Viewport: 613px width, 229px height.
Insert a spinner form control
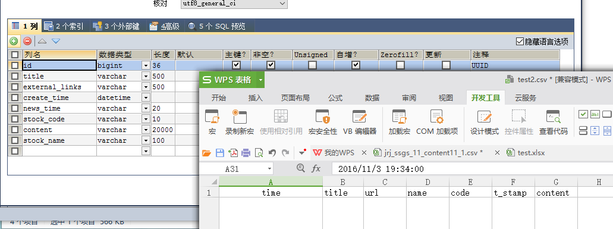click(x=595, y=130)
